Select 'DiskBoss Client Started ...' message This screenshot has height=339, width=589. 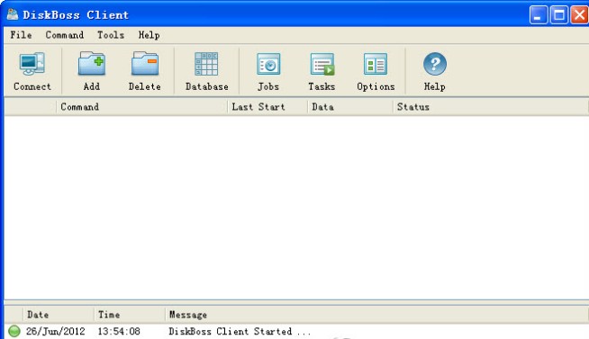(x=240, y=332)
